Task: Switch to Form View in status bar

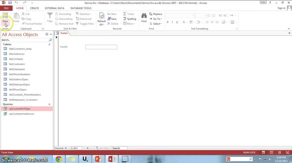Action: point(263,152)
